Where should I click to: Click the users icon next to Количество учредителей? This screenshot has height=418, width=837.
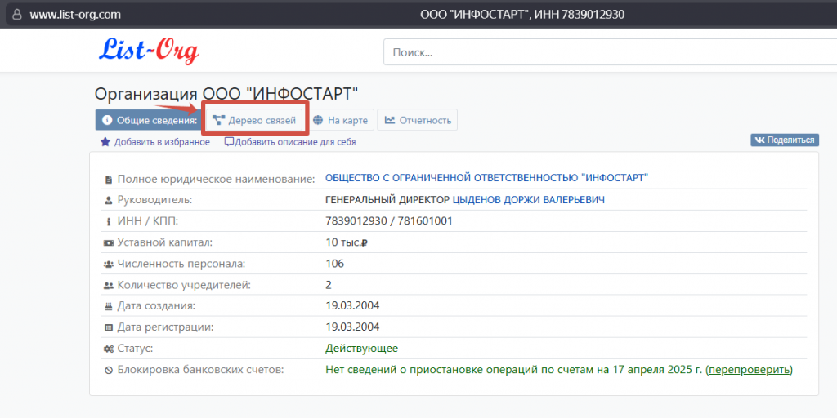(x=109, y=286)
